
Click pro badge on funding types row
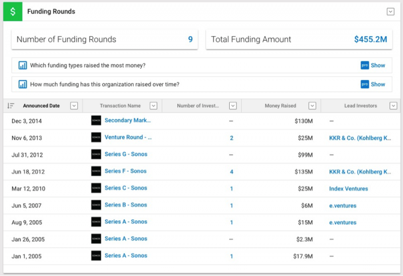click(365, 65)
